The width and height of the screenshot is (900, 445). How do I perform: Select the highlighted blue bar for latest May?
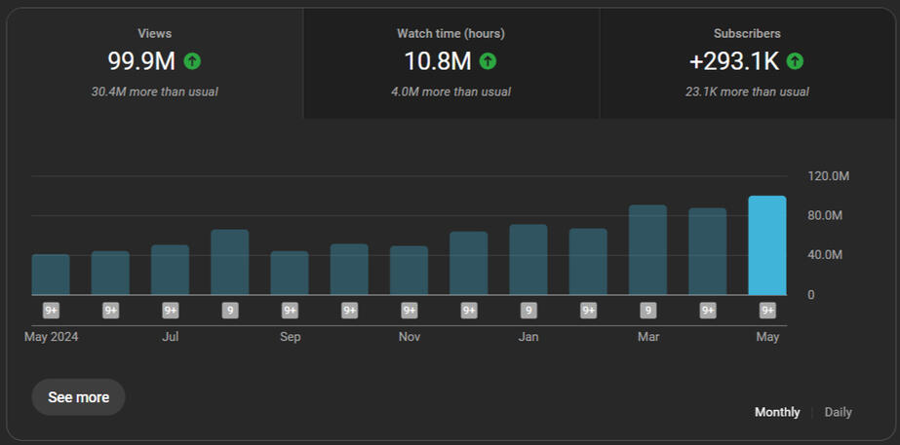pyautogui.click(x=767, y=245)
